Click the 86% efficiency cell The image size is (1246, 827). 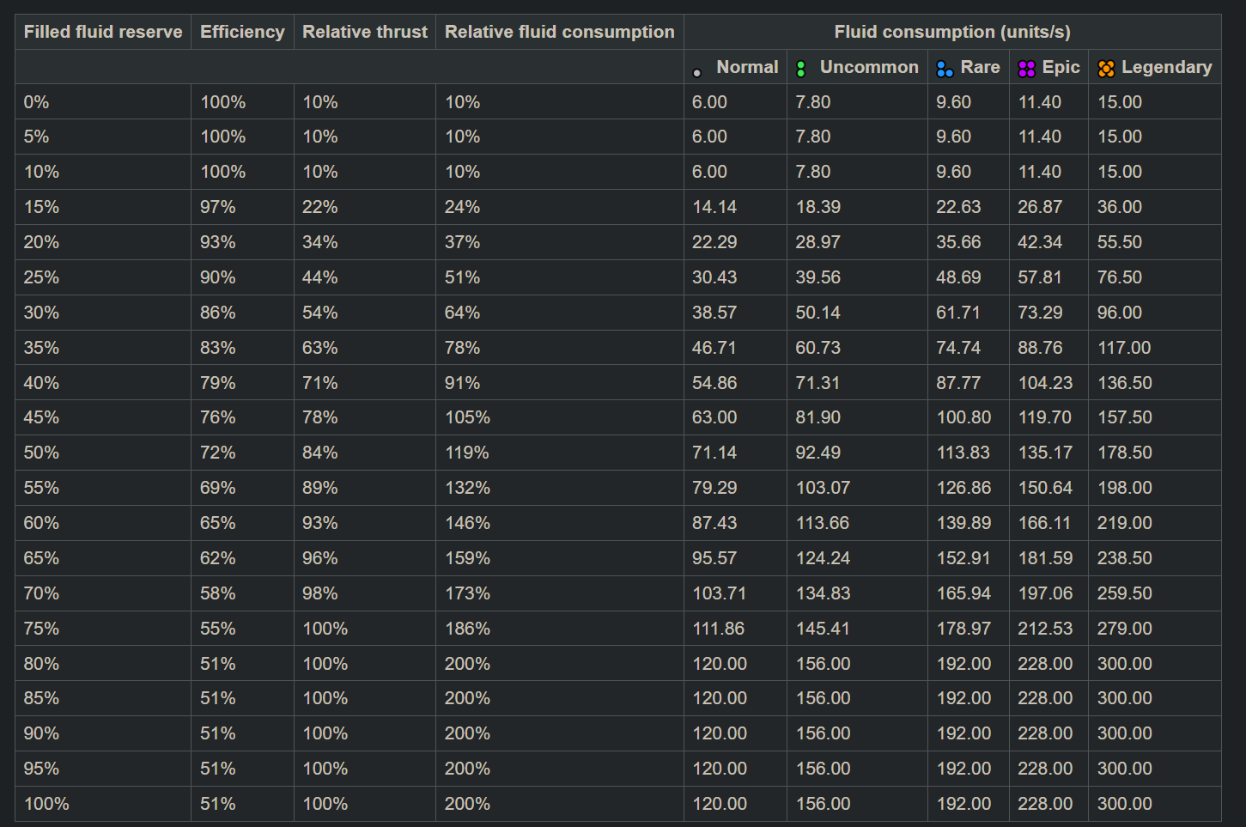[242, 313]
